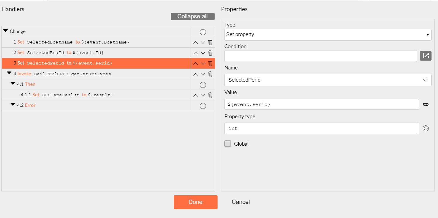Click the link icon beside Value

[426, 104]
